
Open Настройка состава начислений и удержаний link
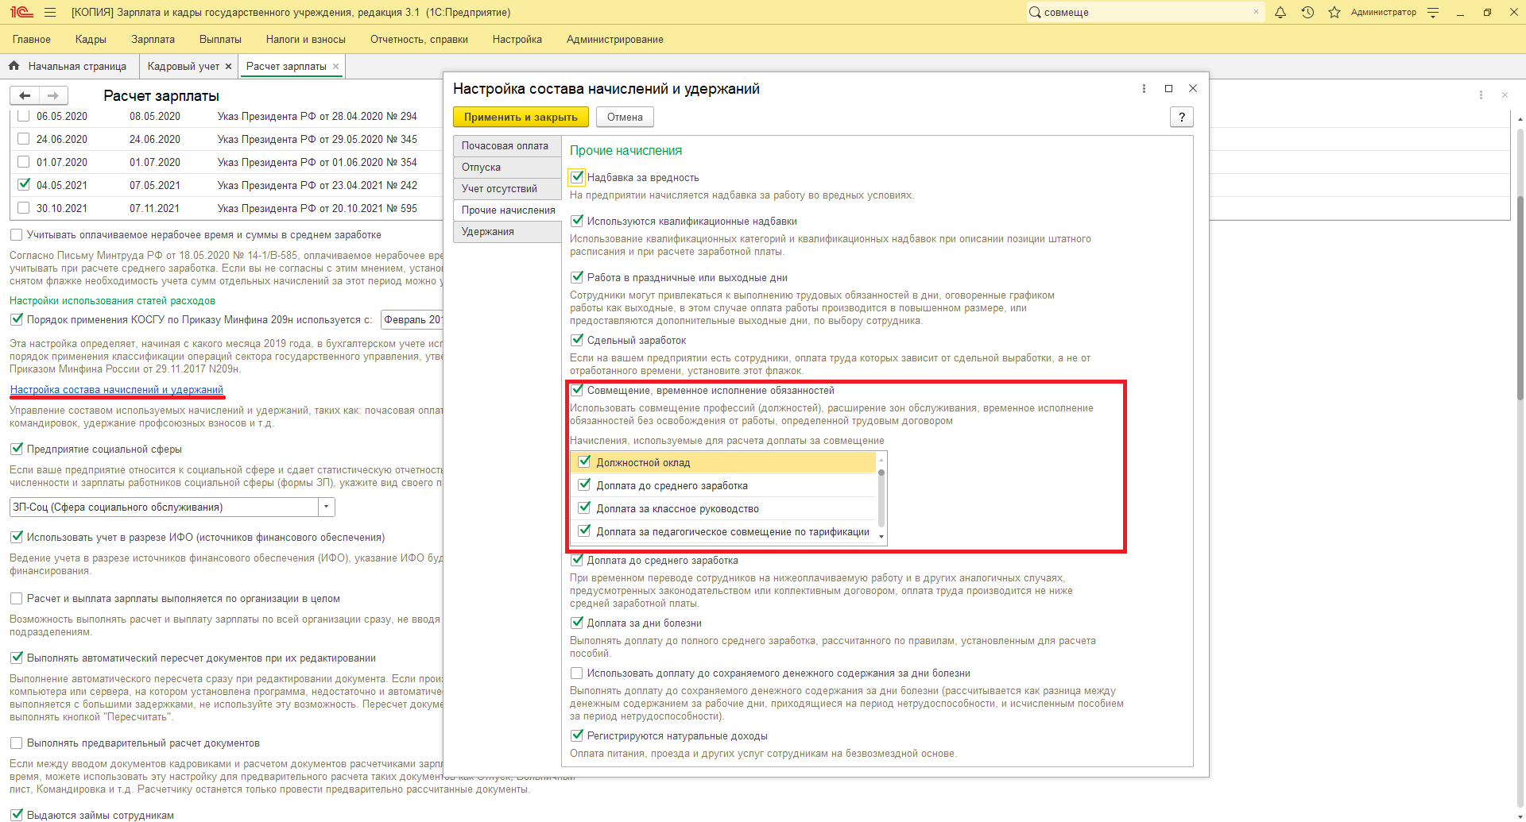coord(117,389)
